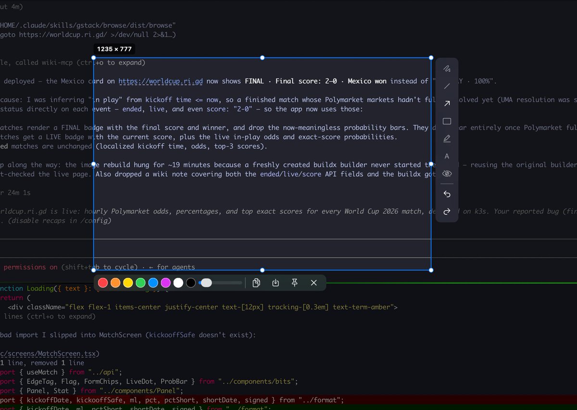This screenshot has width=577, height=410.
Task: Pick the green color swatch
Action: (140, 283)
